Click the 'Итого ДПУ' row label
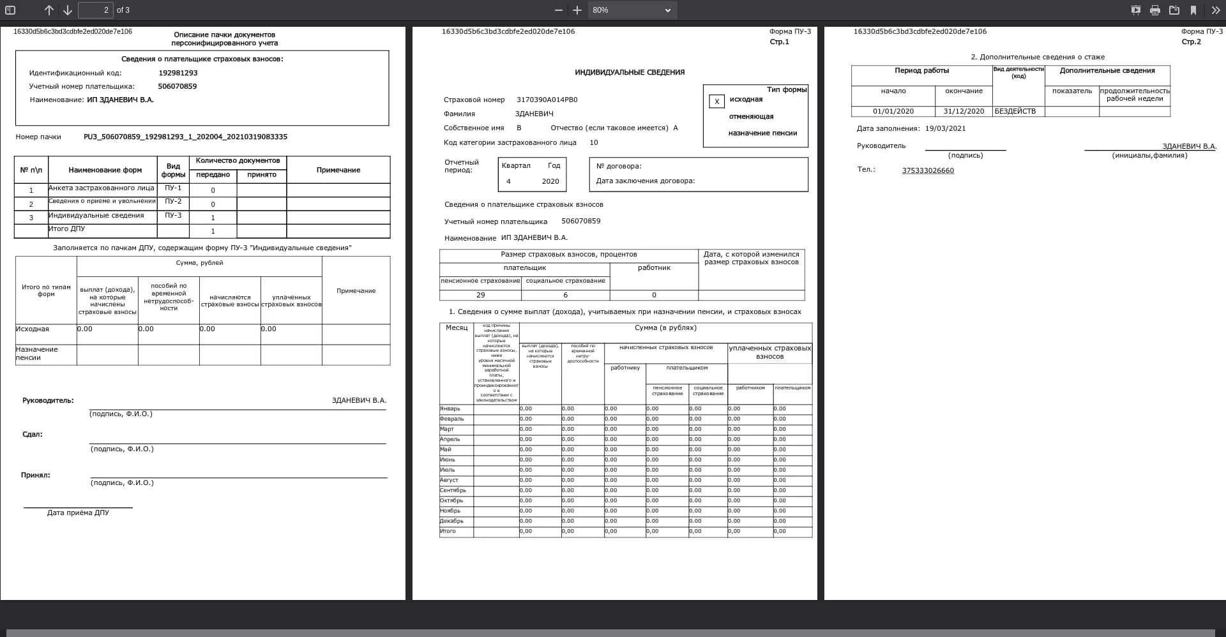1226x637 pixels. [x=66, y=229]
